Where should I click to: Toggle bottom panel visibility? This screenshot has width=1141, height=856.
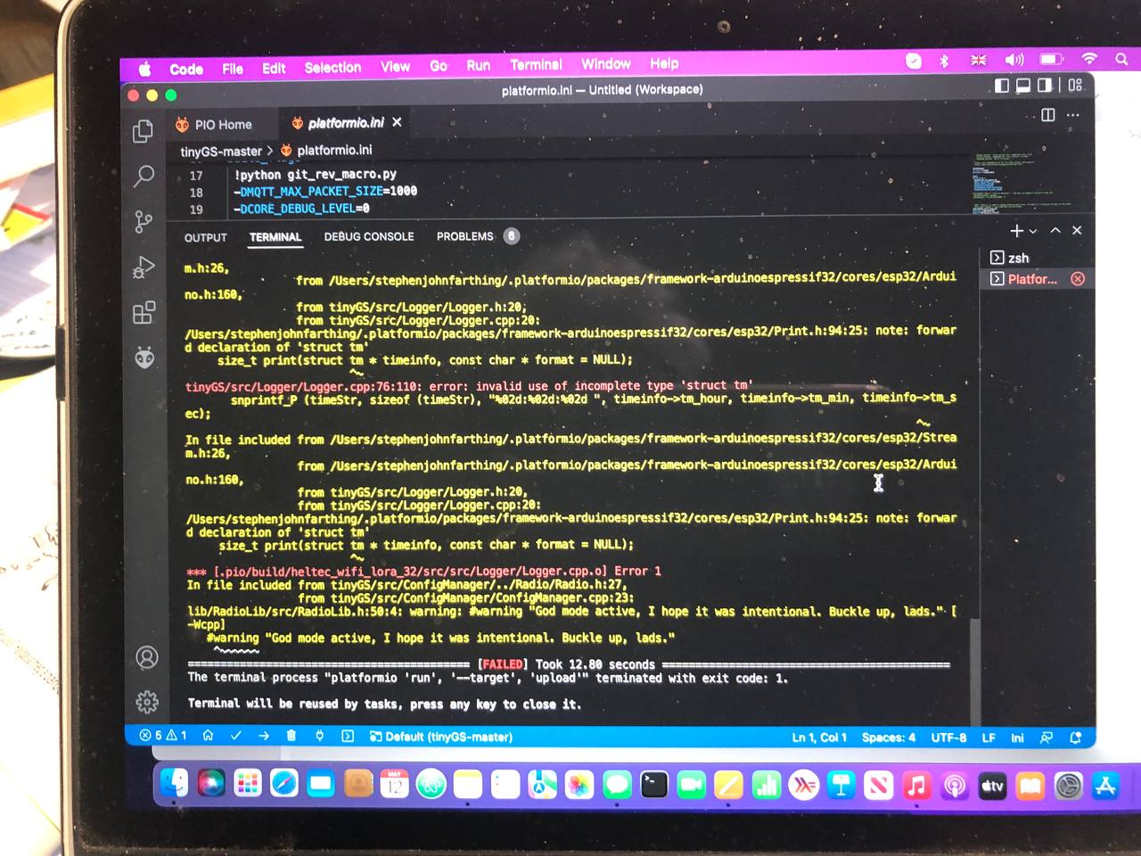(1023, 86)
